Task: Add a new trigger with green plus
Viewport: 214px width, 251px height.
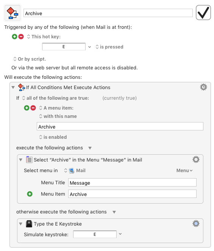Action: tap(14, 37)
